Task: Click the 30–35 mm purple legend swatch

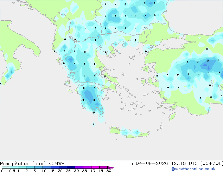Action: pos(79,167)
